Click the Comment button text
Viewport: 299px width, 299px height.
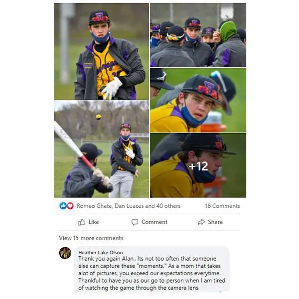(154, 222)
